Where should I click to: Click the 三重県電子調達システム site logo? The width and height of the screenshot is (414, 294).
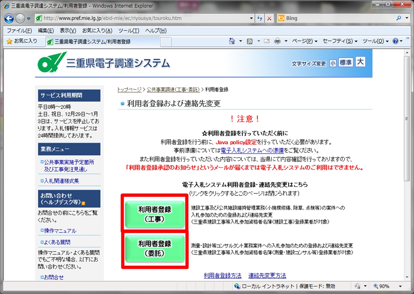pos(104,62)
